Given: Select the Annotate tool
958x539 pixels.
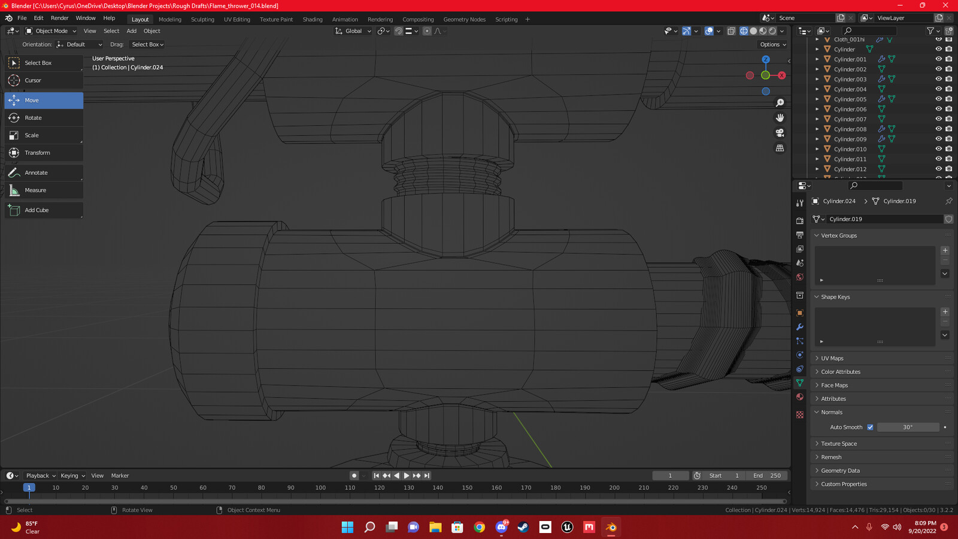Looking at the screenshot, I should click(x=44, y=172).
